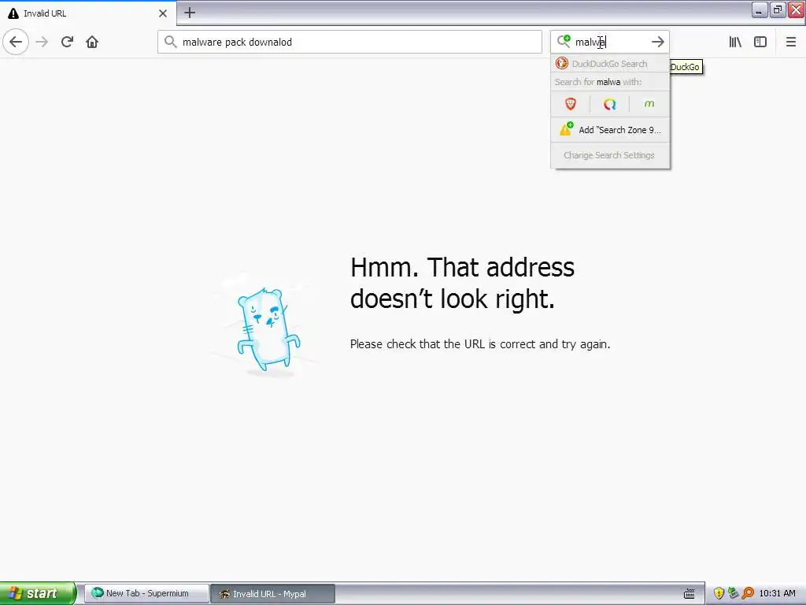
Task: Search with the Brave engine icon
Action: tap(571, 104)
